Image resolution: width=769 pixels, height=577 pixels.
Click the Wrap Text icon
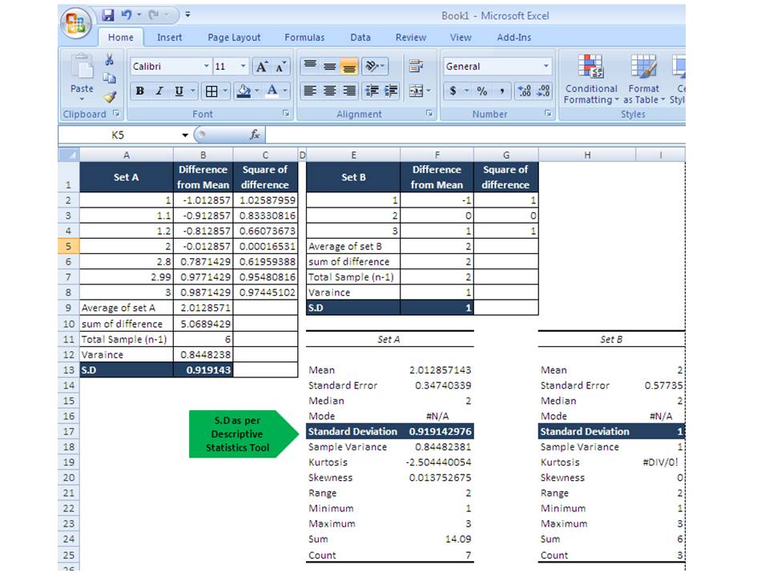pyautogui.click(x=416, y=67)
